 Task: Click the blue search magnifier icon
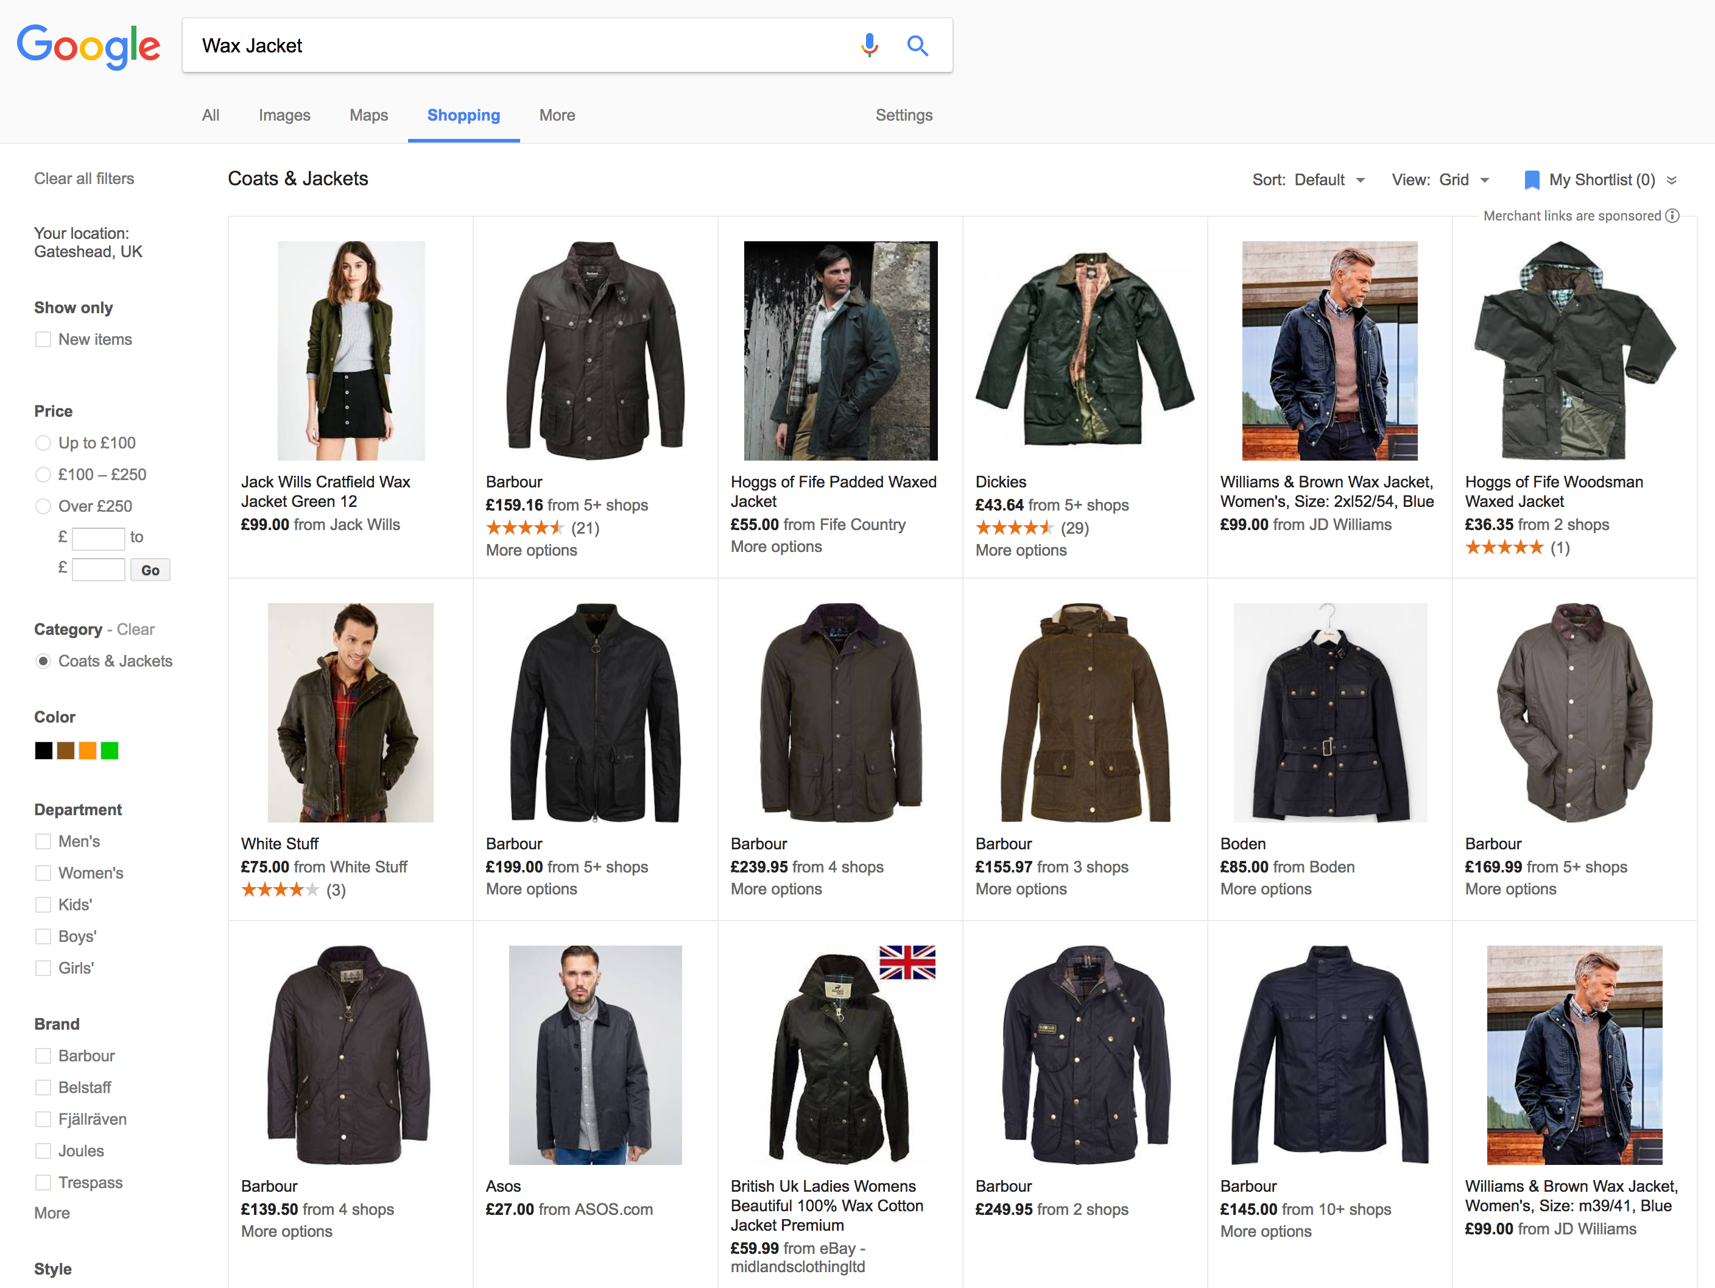click(917, 46)
